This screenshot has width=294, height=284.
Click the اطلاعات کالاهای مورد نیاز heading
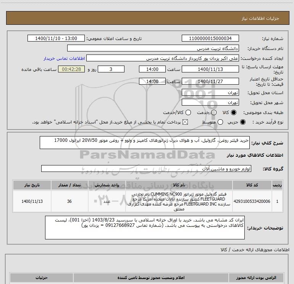point(255,155)
